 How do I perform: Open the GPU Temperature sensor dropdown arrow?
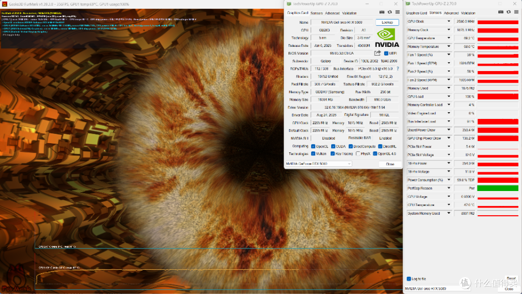tap(449, 38)
